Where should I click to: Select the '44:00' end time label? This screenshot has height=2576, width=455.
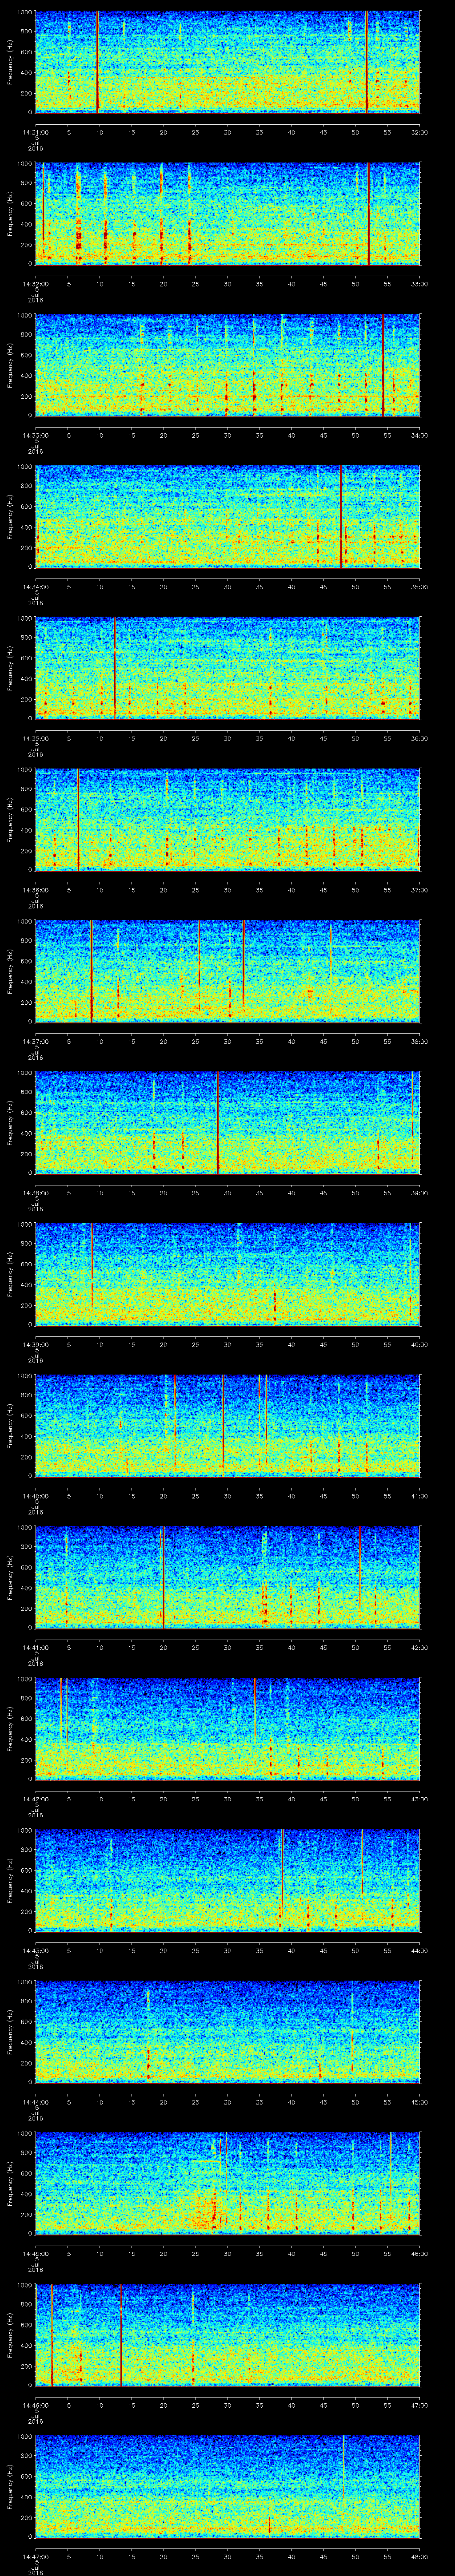(420, 1950)
